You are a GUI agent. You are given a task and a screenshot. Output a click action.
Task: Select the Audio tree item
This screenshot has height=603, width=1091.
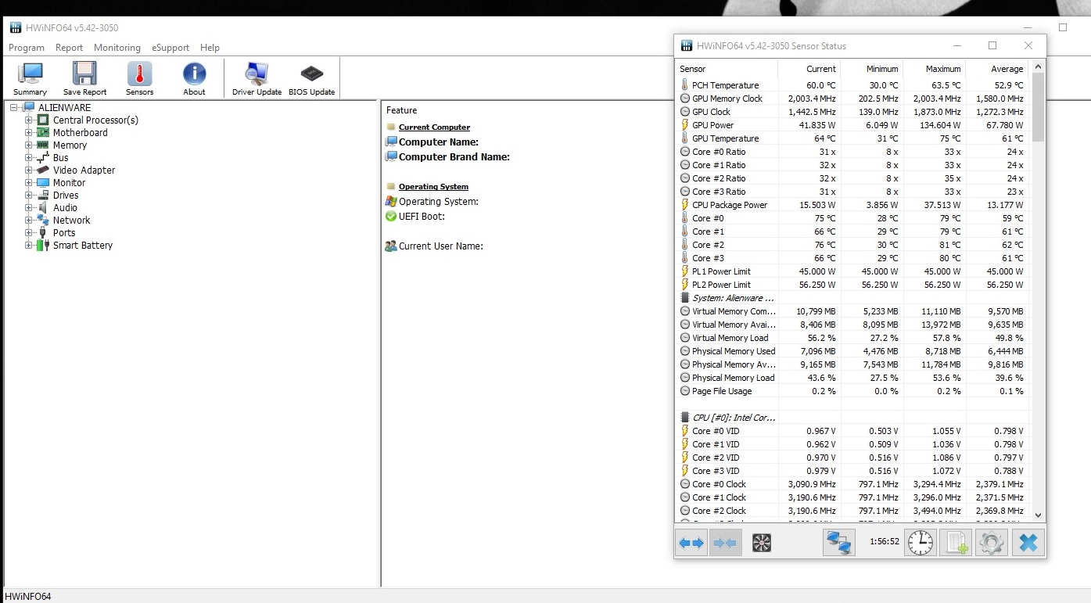(x=65, y=208)
